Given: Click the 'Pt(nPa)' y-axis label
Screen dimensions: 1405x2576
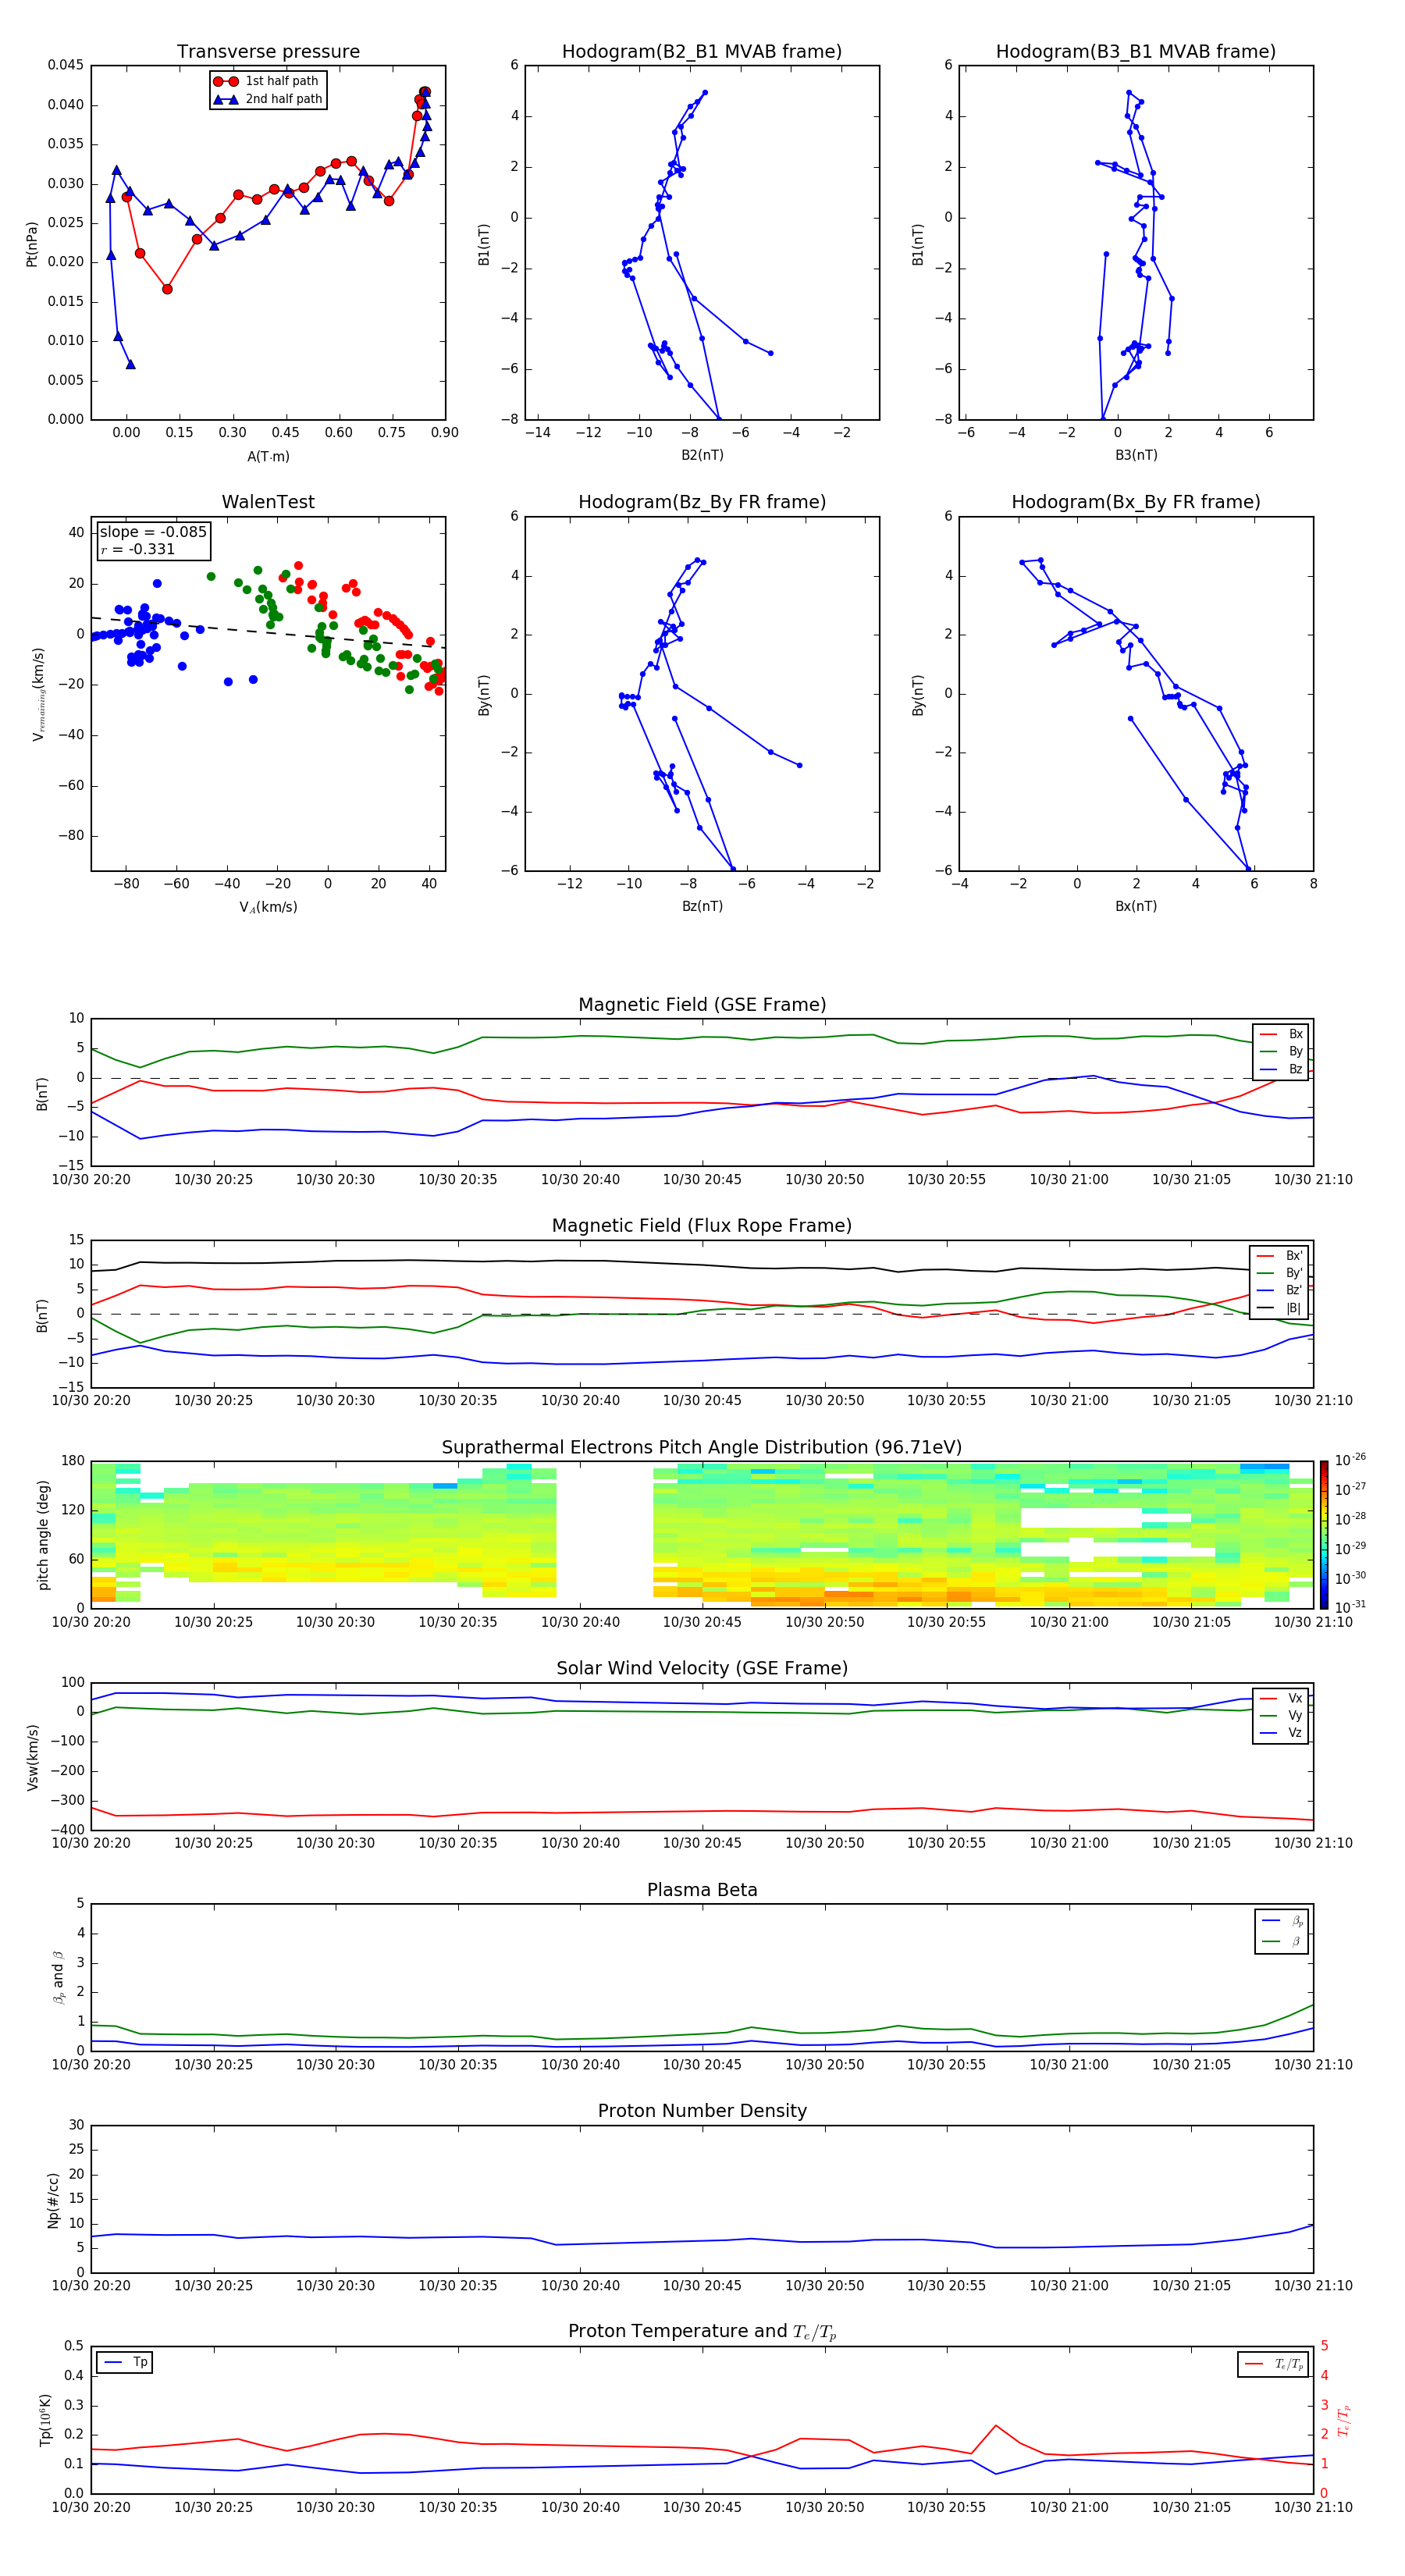Looking at the screenshot, I should tap(32, 243).
